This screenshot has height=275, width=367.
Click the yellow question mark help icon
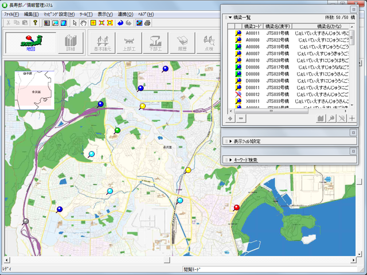click(35, 23)
